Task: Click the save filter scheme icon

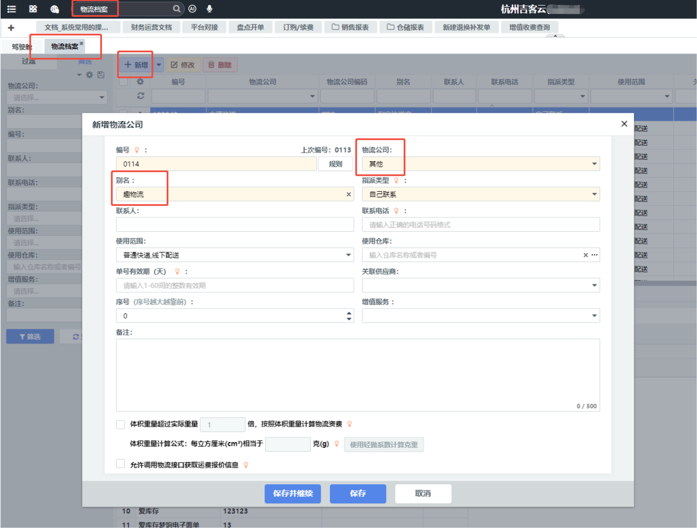Action: coord(101,75)
